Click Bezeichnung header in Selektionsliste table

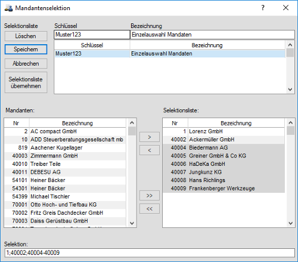tap(236, 123)
